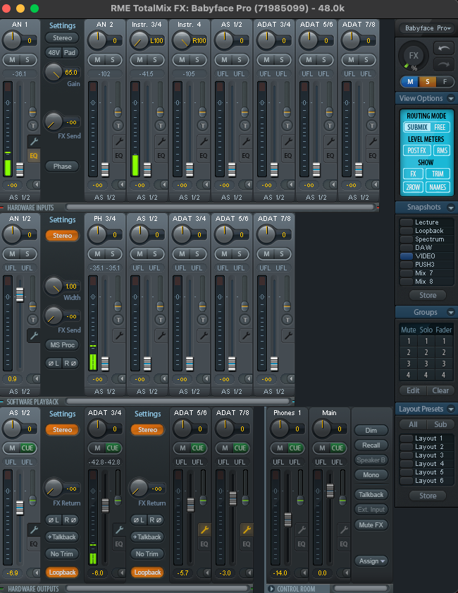The width and height of the screenshot is (458, 593).
Task: Click the EQ icon on Phones 1 channel
Action: click(x=302, y=544)
